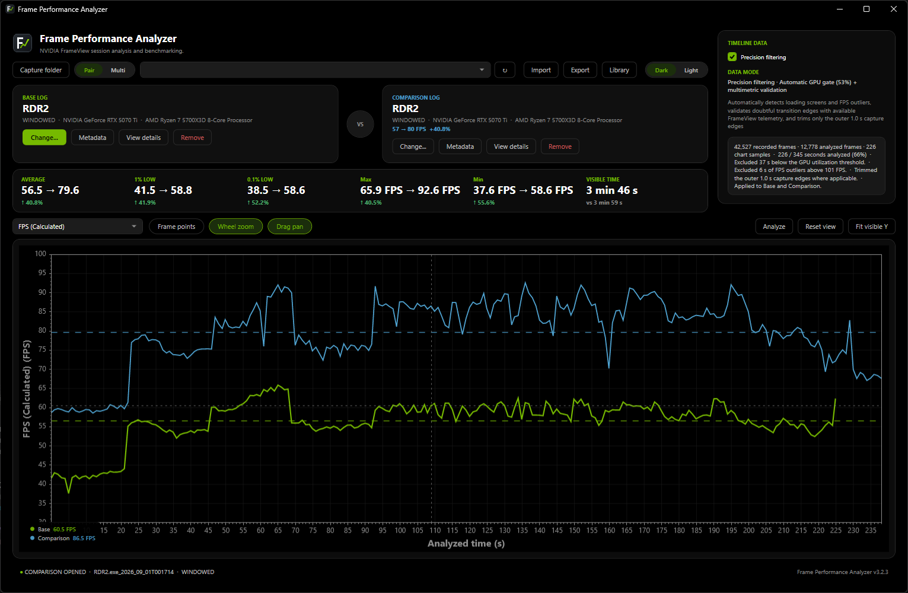
Task: Click the Frame Performance Analyzer v3.2.3 version text
Action: (x=843, y=572)
